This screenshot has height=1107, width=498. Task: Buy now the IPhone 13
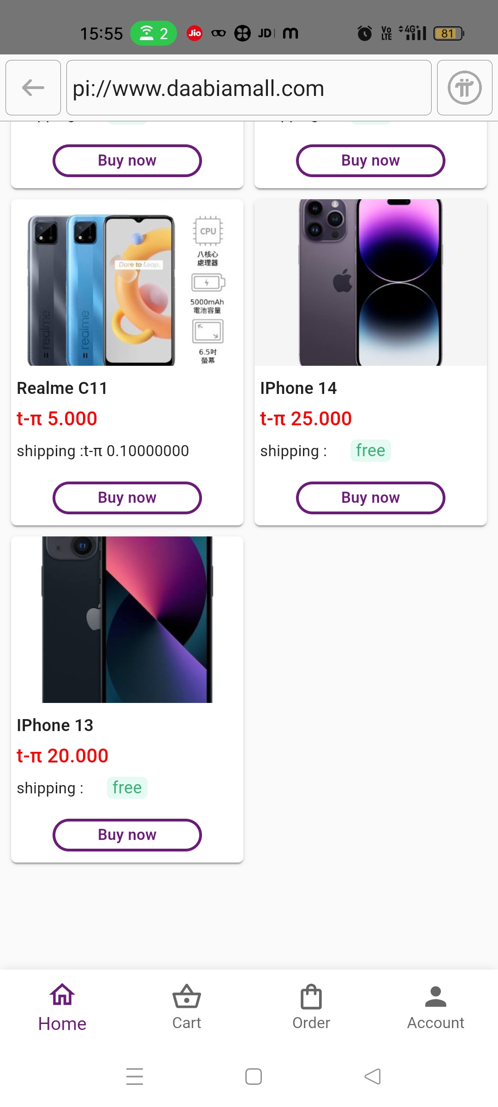coord(127,835)
